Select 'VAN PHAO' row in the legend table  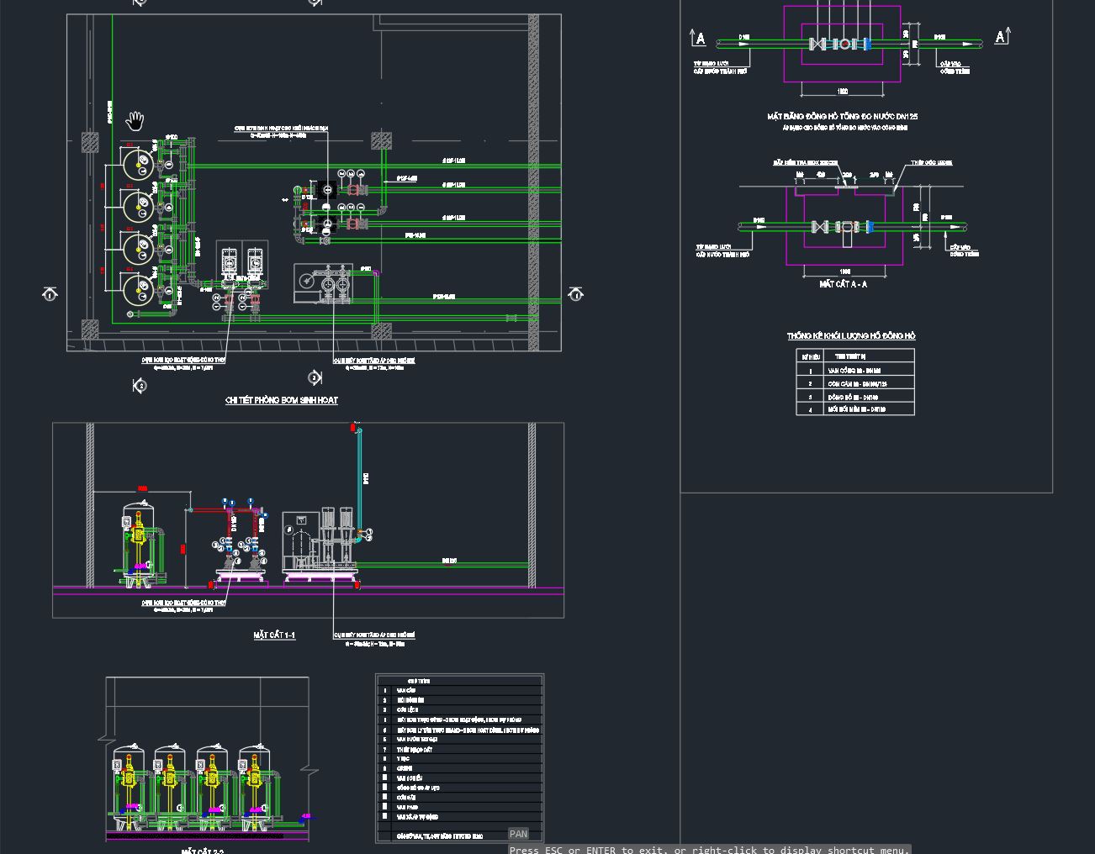click(459, 807)
